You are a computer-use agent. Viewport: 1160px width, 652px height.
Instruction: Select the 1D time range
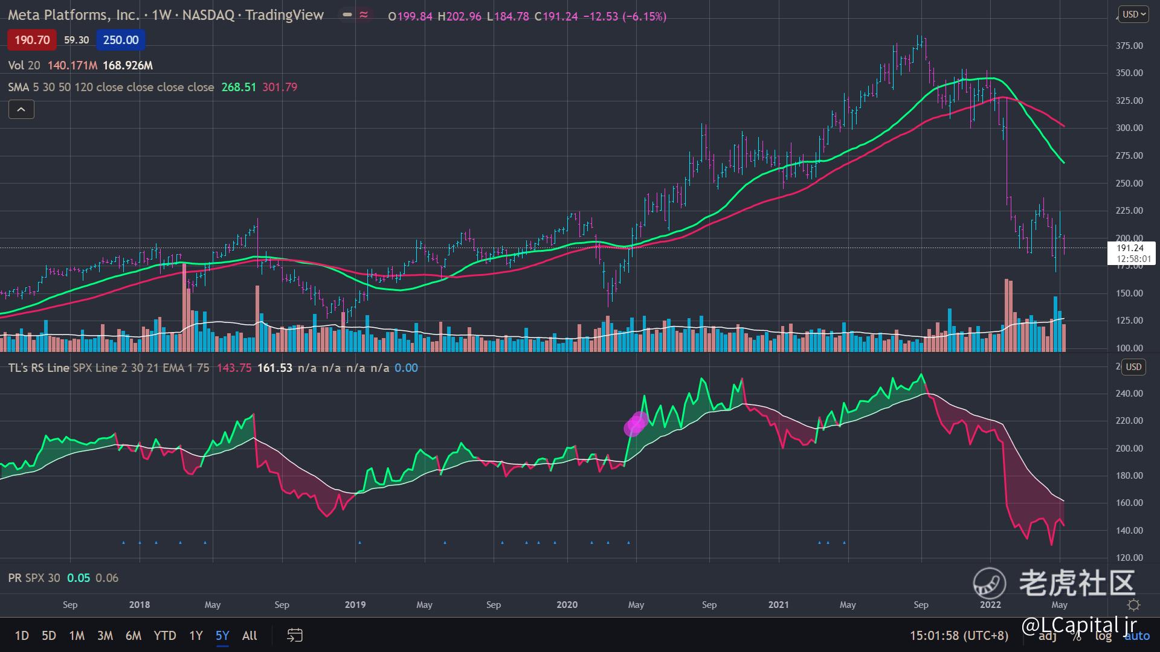click(22, 635)
